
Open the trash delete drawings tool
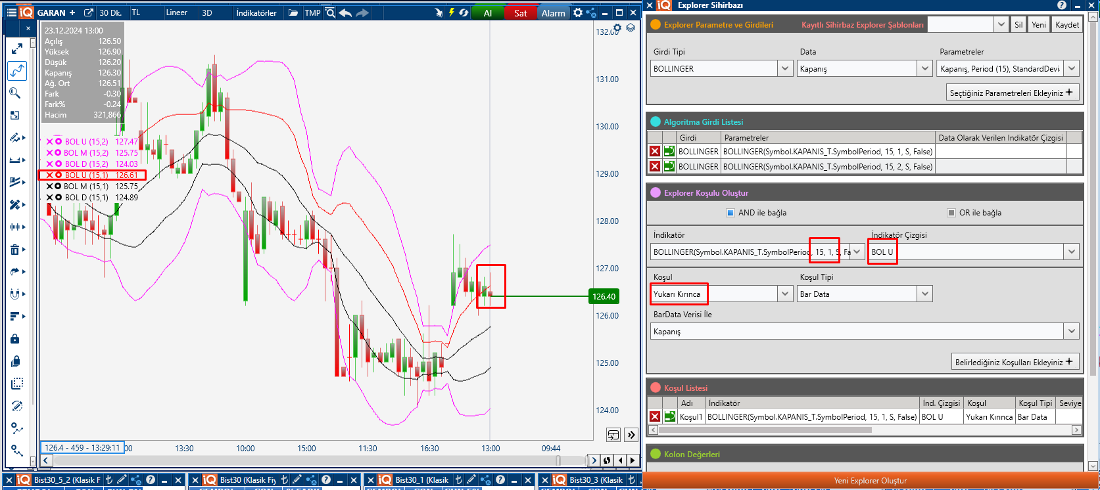click(x=14, y=250)
